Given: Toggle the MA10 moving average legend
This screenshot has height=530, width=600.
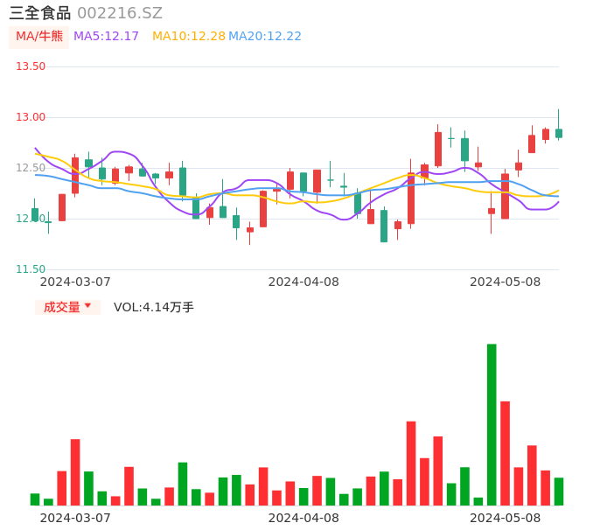Looking at the screenshot, I should [x=188, y=37].
